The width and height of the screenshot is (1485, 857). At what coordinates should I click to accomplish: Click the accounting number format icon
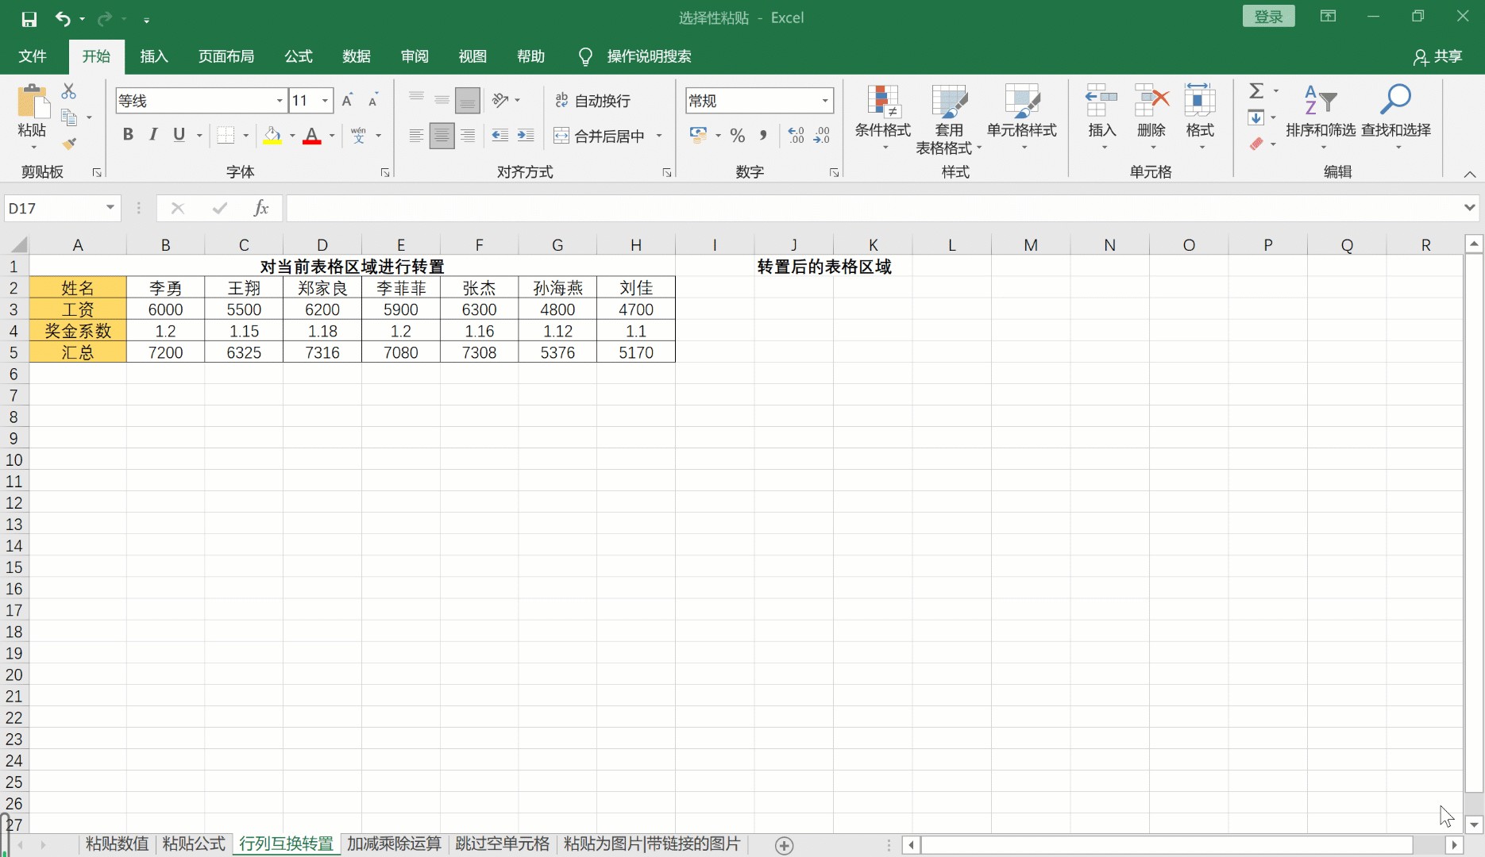coord(698,136)
